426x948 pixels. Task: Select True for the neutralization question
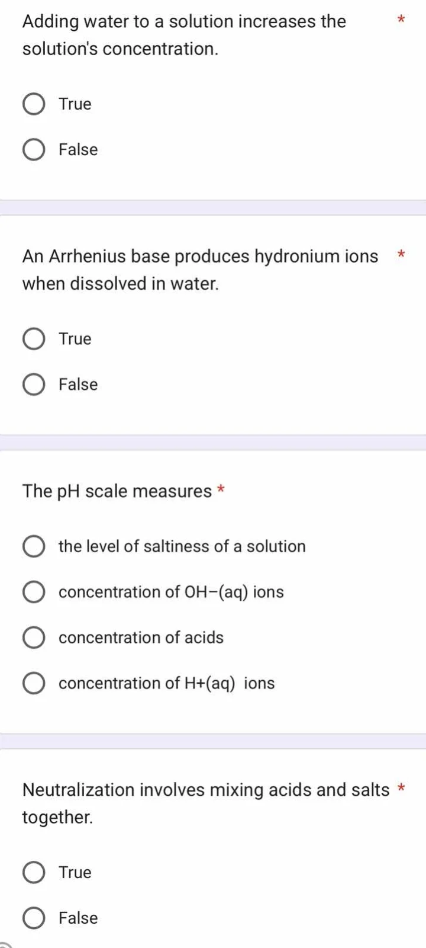(34, 872)
